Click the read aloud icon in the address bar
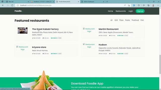The width and height of the screenshot is (161, 90). pos(125,5)
